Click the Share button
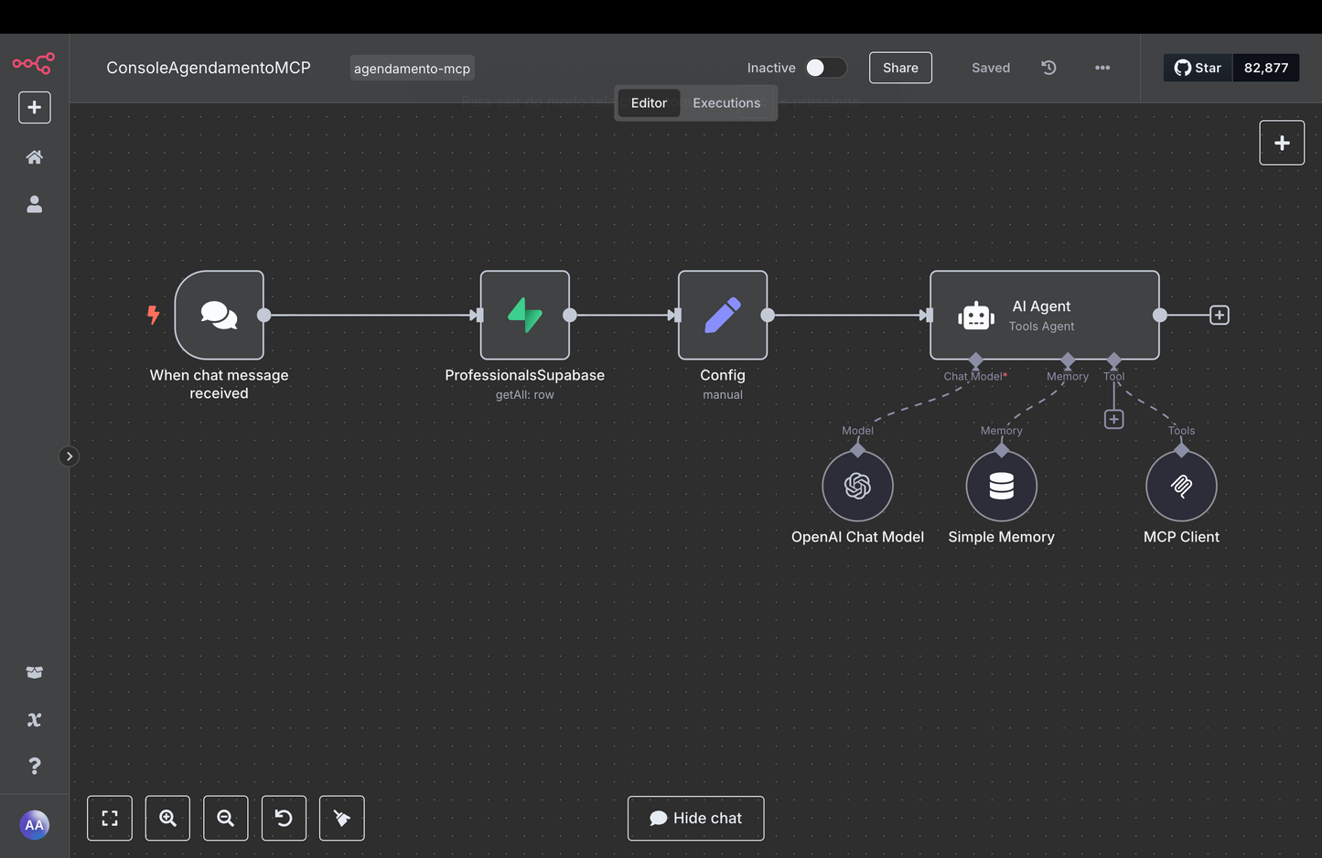 (x=899, y=67)
